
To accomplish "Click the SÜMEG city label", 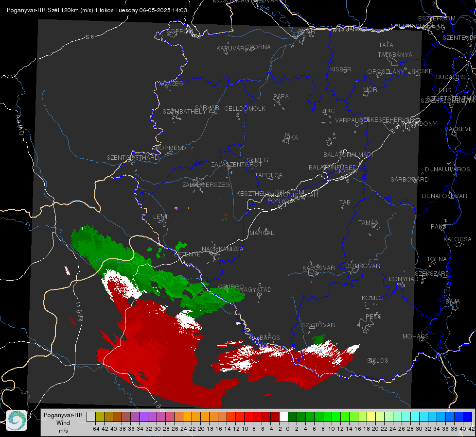I will click(257, 160).
